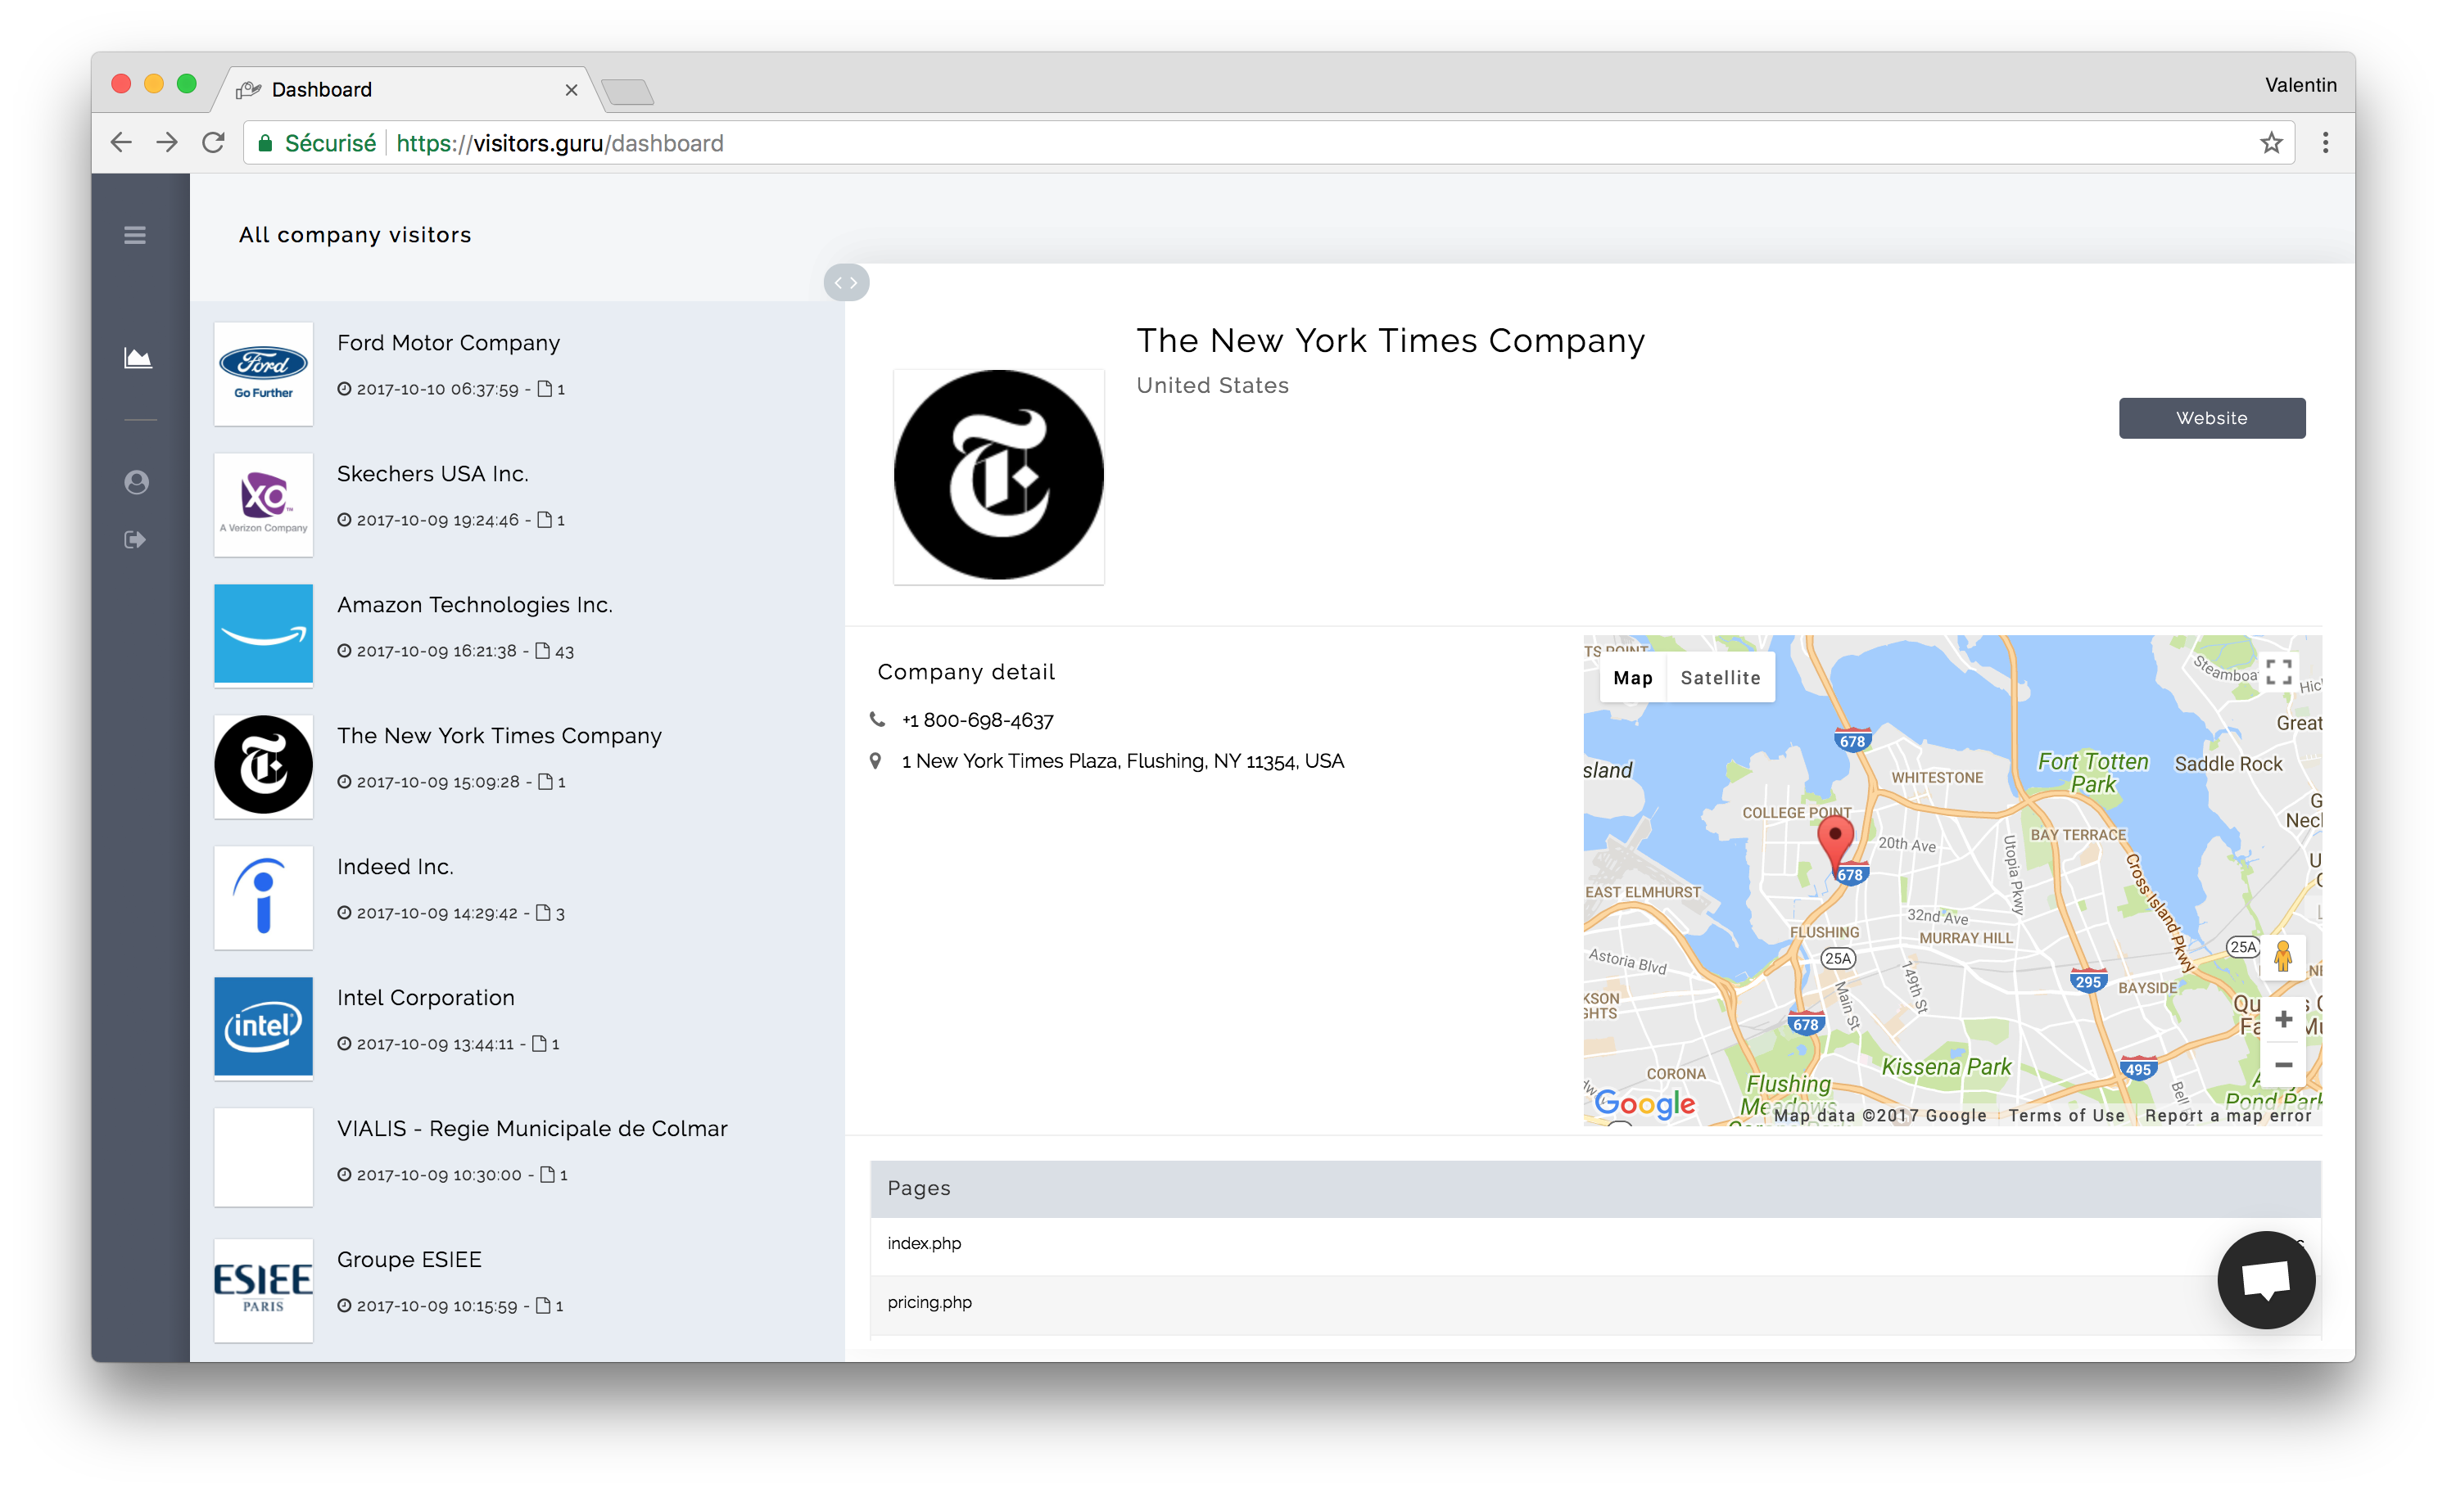Open map Terms of Use link
This screenshot has width=2447, height=1493.
[x=2065, y=1115]
